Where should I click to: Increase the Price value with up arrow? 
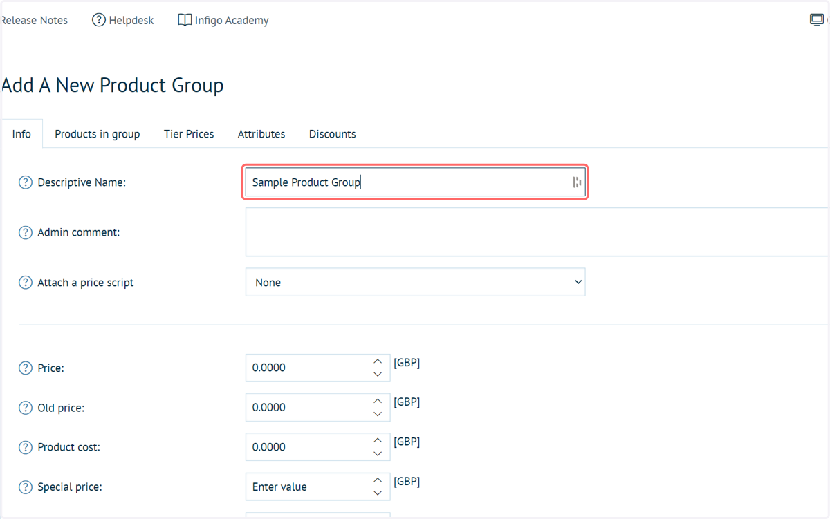coord(378,361)
